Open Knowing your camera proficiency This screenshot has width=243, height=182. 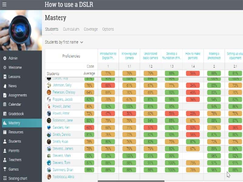[129, 56]
